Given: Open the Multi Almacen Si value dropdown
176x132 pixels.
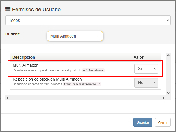Looking at the screenshot, I should click(x=146, y=69).
